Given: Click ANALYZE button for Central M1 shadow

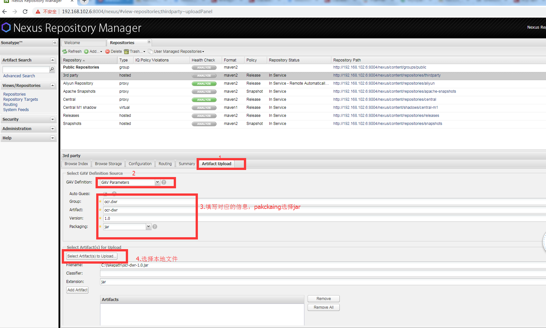Looking at the screenshot, I should pyautogui.click(x=204, y=108).
